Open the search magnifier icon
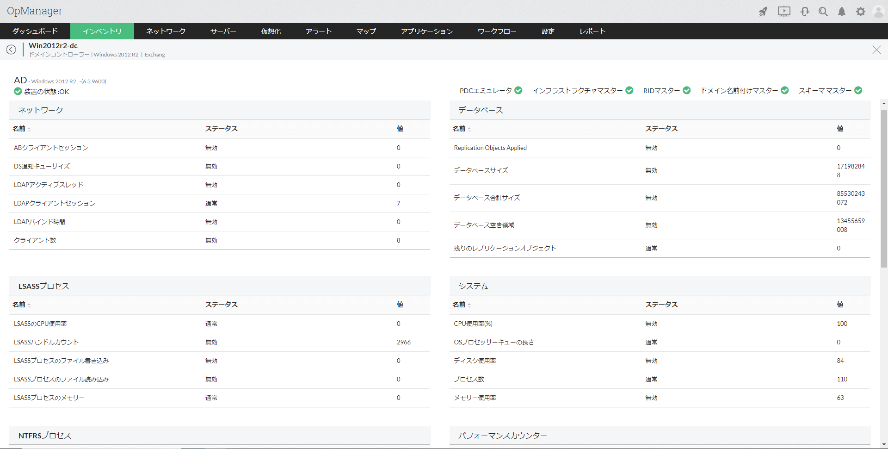Viewport: 888px width, 449px height. tap(823, 12)
